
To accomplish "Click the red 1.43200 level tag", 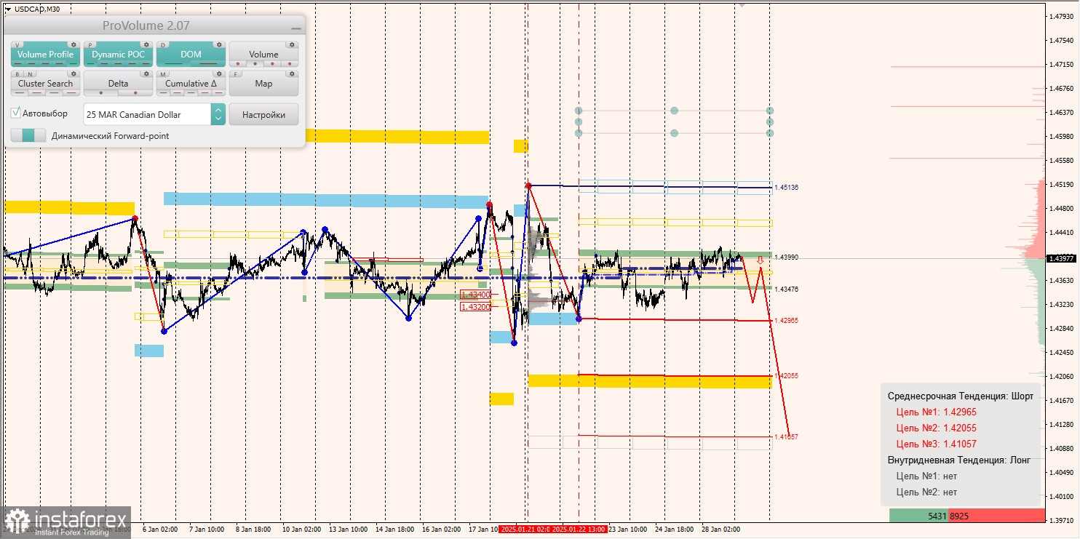I will coord(476,307).
